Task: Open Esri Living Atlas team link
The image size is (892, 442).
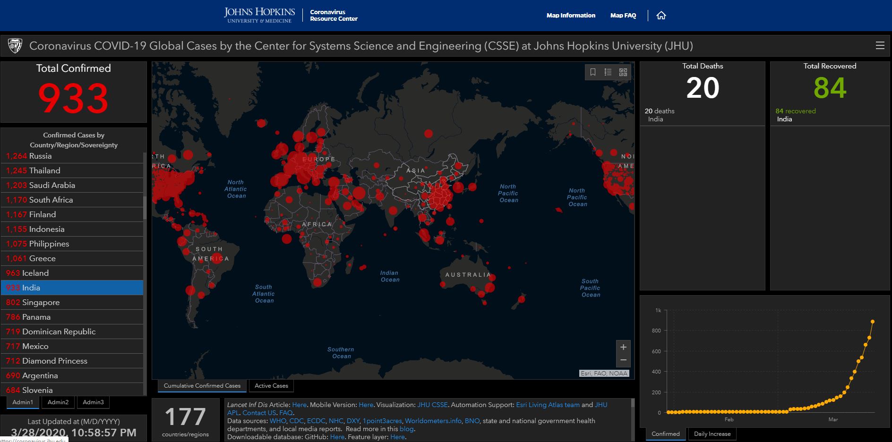Action: [548, 405]
